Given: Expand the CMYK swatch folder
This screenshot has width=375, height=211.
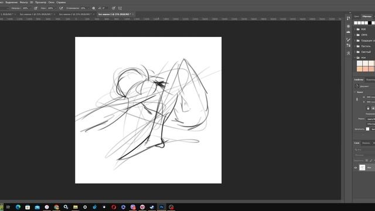Looking at the screenshot, I should pos(355,35).
